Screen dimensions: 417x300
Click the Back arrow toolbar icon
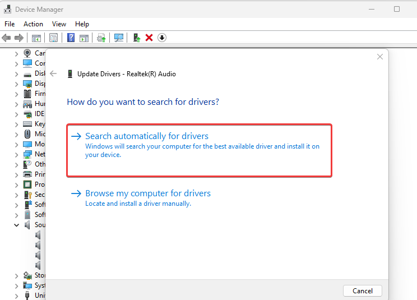click(x=6, y=38)
